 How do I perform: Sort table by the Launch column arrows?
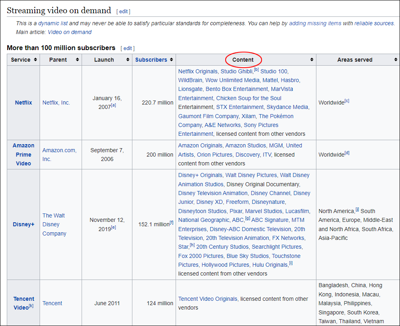pyautogui.click(x=128, y=60)
